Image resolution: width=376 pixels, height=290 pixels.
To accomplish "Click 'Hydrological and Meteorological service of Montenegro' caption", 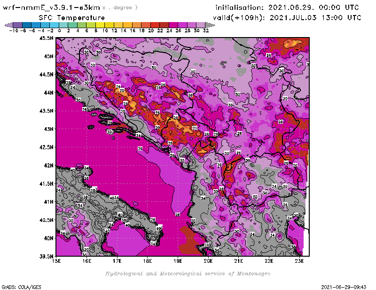I will 188,274.
